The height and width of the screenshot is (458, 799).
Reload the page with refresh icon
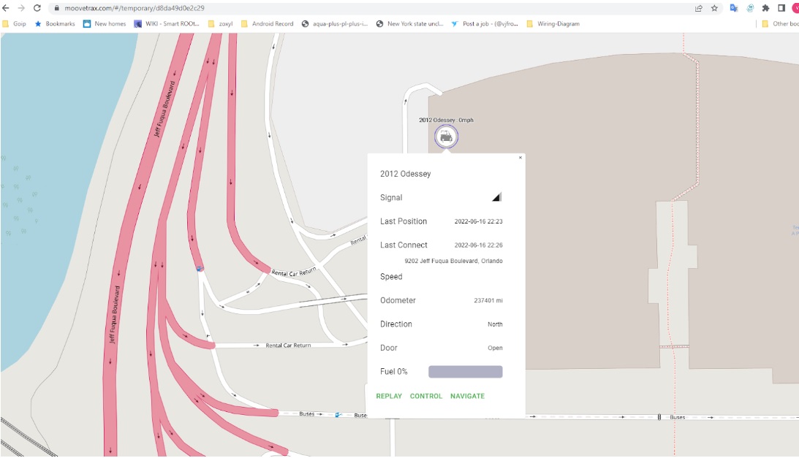[37, 8]
